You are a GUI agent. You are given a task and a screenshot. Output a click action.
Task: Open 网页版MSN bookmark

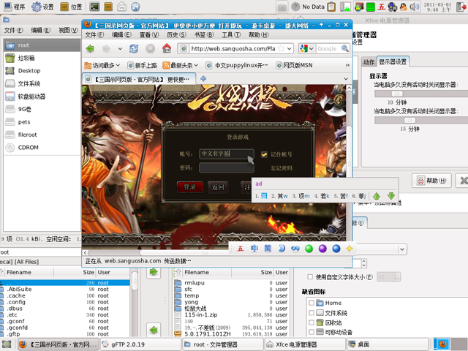(x=294, y=65)
